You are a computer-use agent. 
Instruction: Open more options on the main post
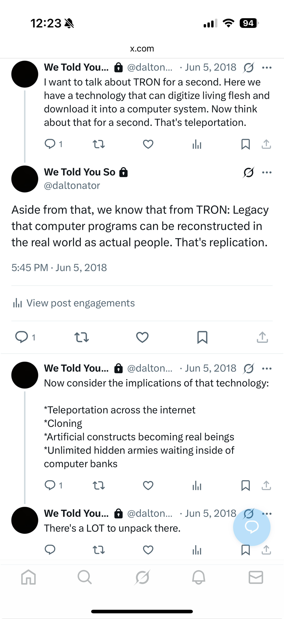click(267, 172)
